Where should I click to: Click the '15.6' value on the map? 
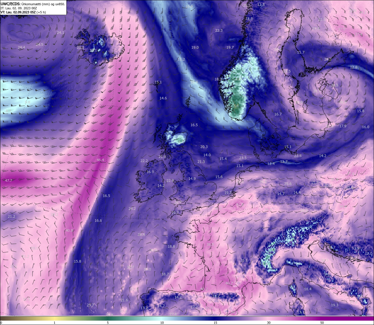click(x=219, y=177)
